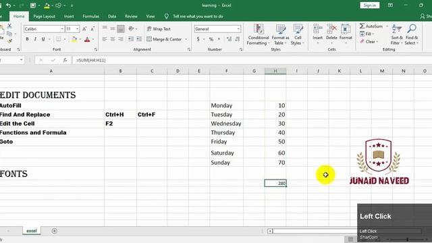432x243 pixels.
Task: Open Conditional Formatting menu
Action: 258,34
